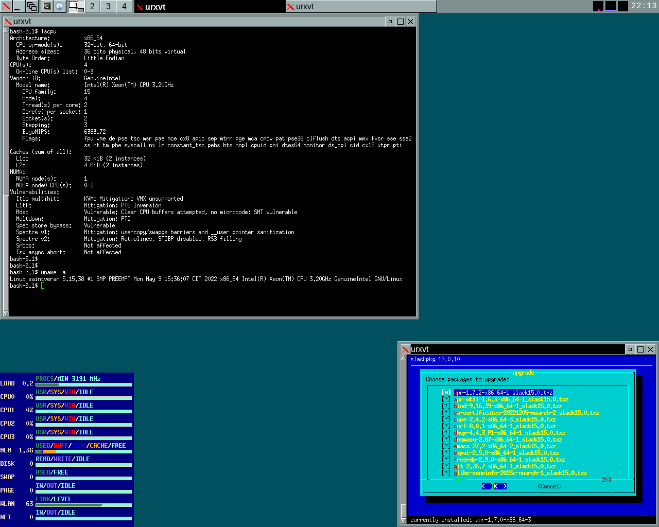Viewport: 659px width, 527px height.
Task: Open window menu of the lscpu terminal
Action: click(8, 22)
